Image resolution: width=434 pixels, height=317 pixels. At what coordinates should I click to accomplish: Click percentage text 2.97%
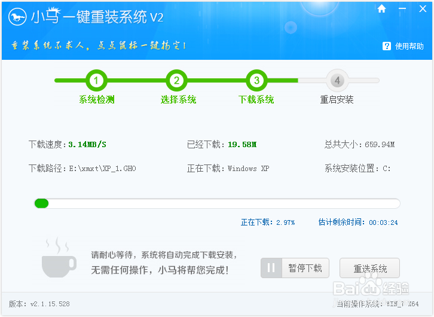(x=286, y=222)
